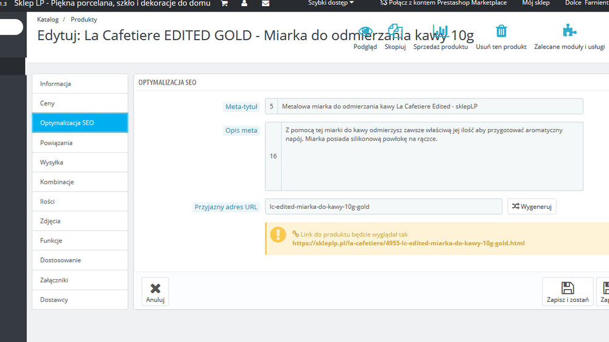The height and width of the screenshot is (342, 609).
Task: Open the Powiązania tab
Action: click(x=80, y=143)
